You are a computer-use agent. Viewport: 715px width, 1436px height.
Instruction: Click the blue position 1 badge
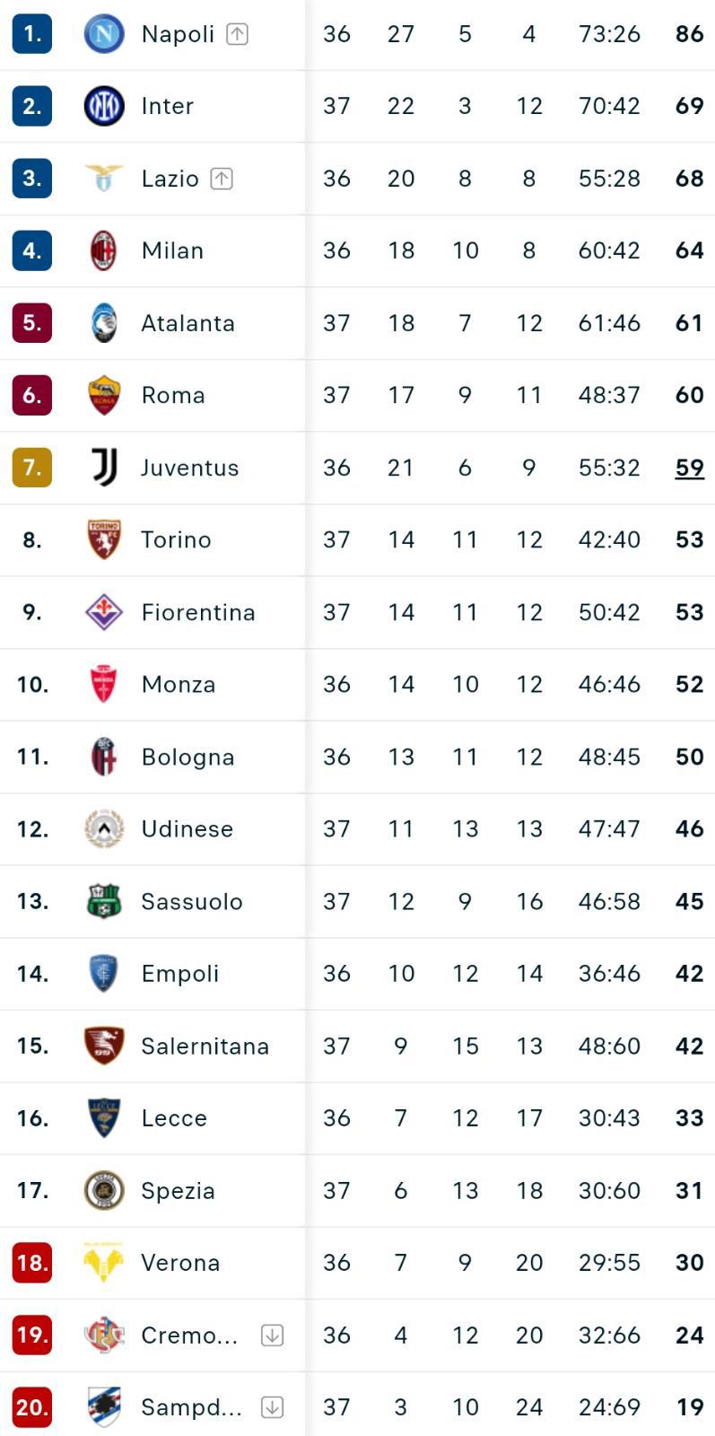coord(32,34)
